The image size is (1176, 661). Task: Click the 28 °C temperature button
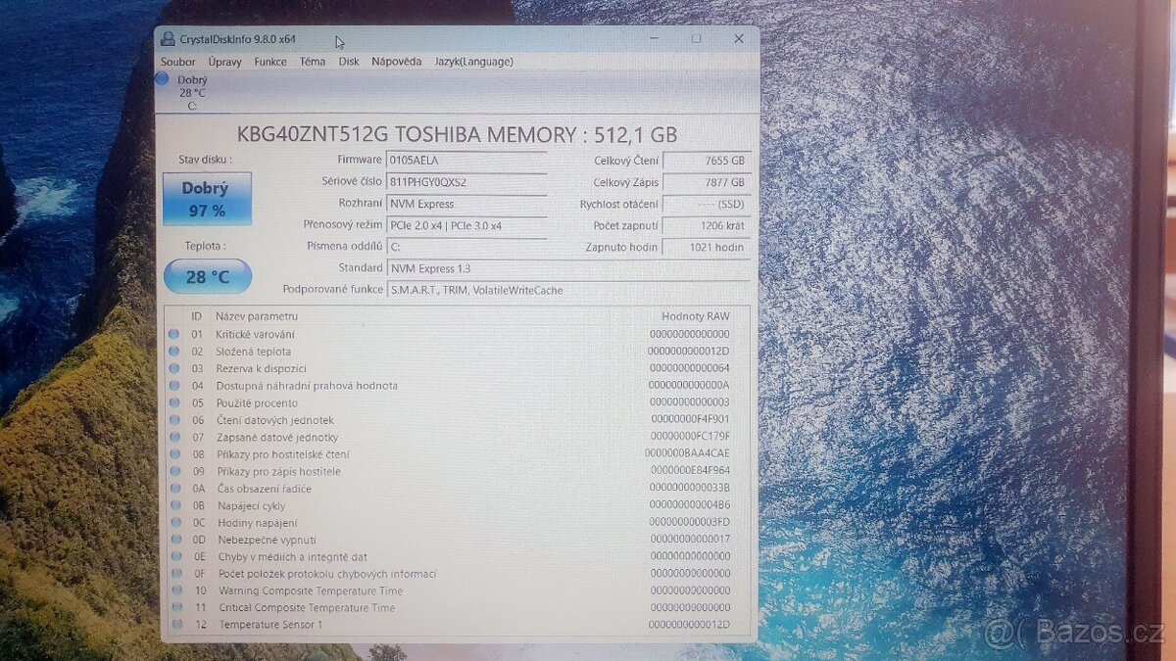[x=207, y=277]
